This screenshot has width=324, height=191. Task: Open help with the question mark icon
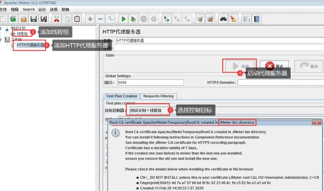(x=256, y=19)
